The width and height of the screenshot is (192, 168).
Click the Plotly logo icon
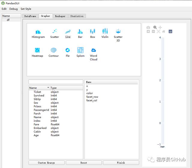point(170,31)
